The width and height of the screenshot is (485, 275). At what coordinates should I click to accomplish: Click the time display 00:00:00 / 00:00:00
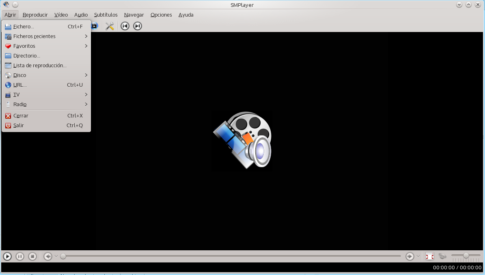pos(457,268)
